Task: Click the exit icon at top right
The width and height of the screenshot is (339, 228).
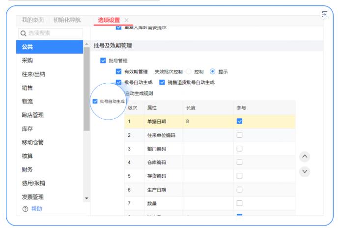Action: 324,14
